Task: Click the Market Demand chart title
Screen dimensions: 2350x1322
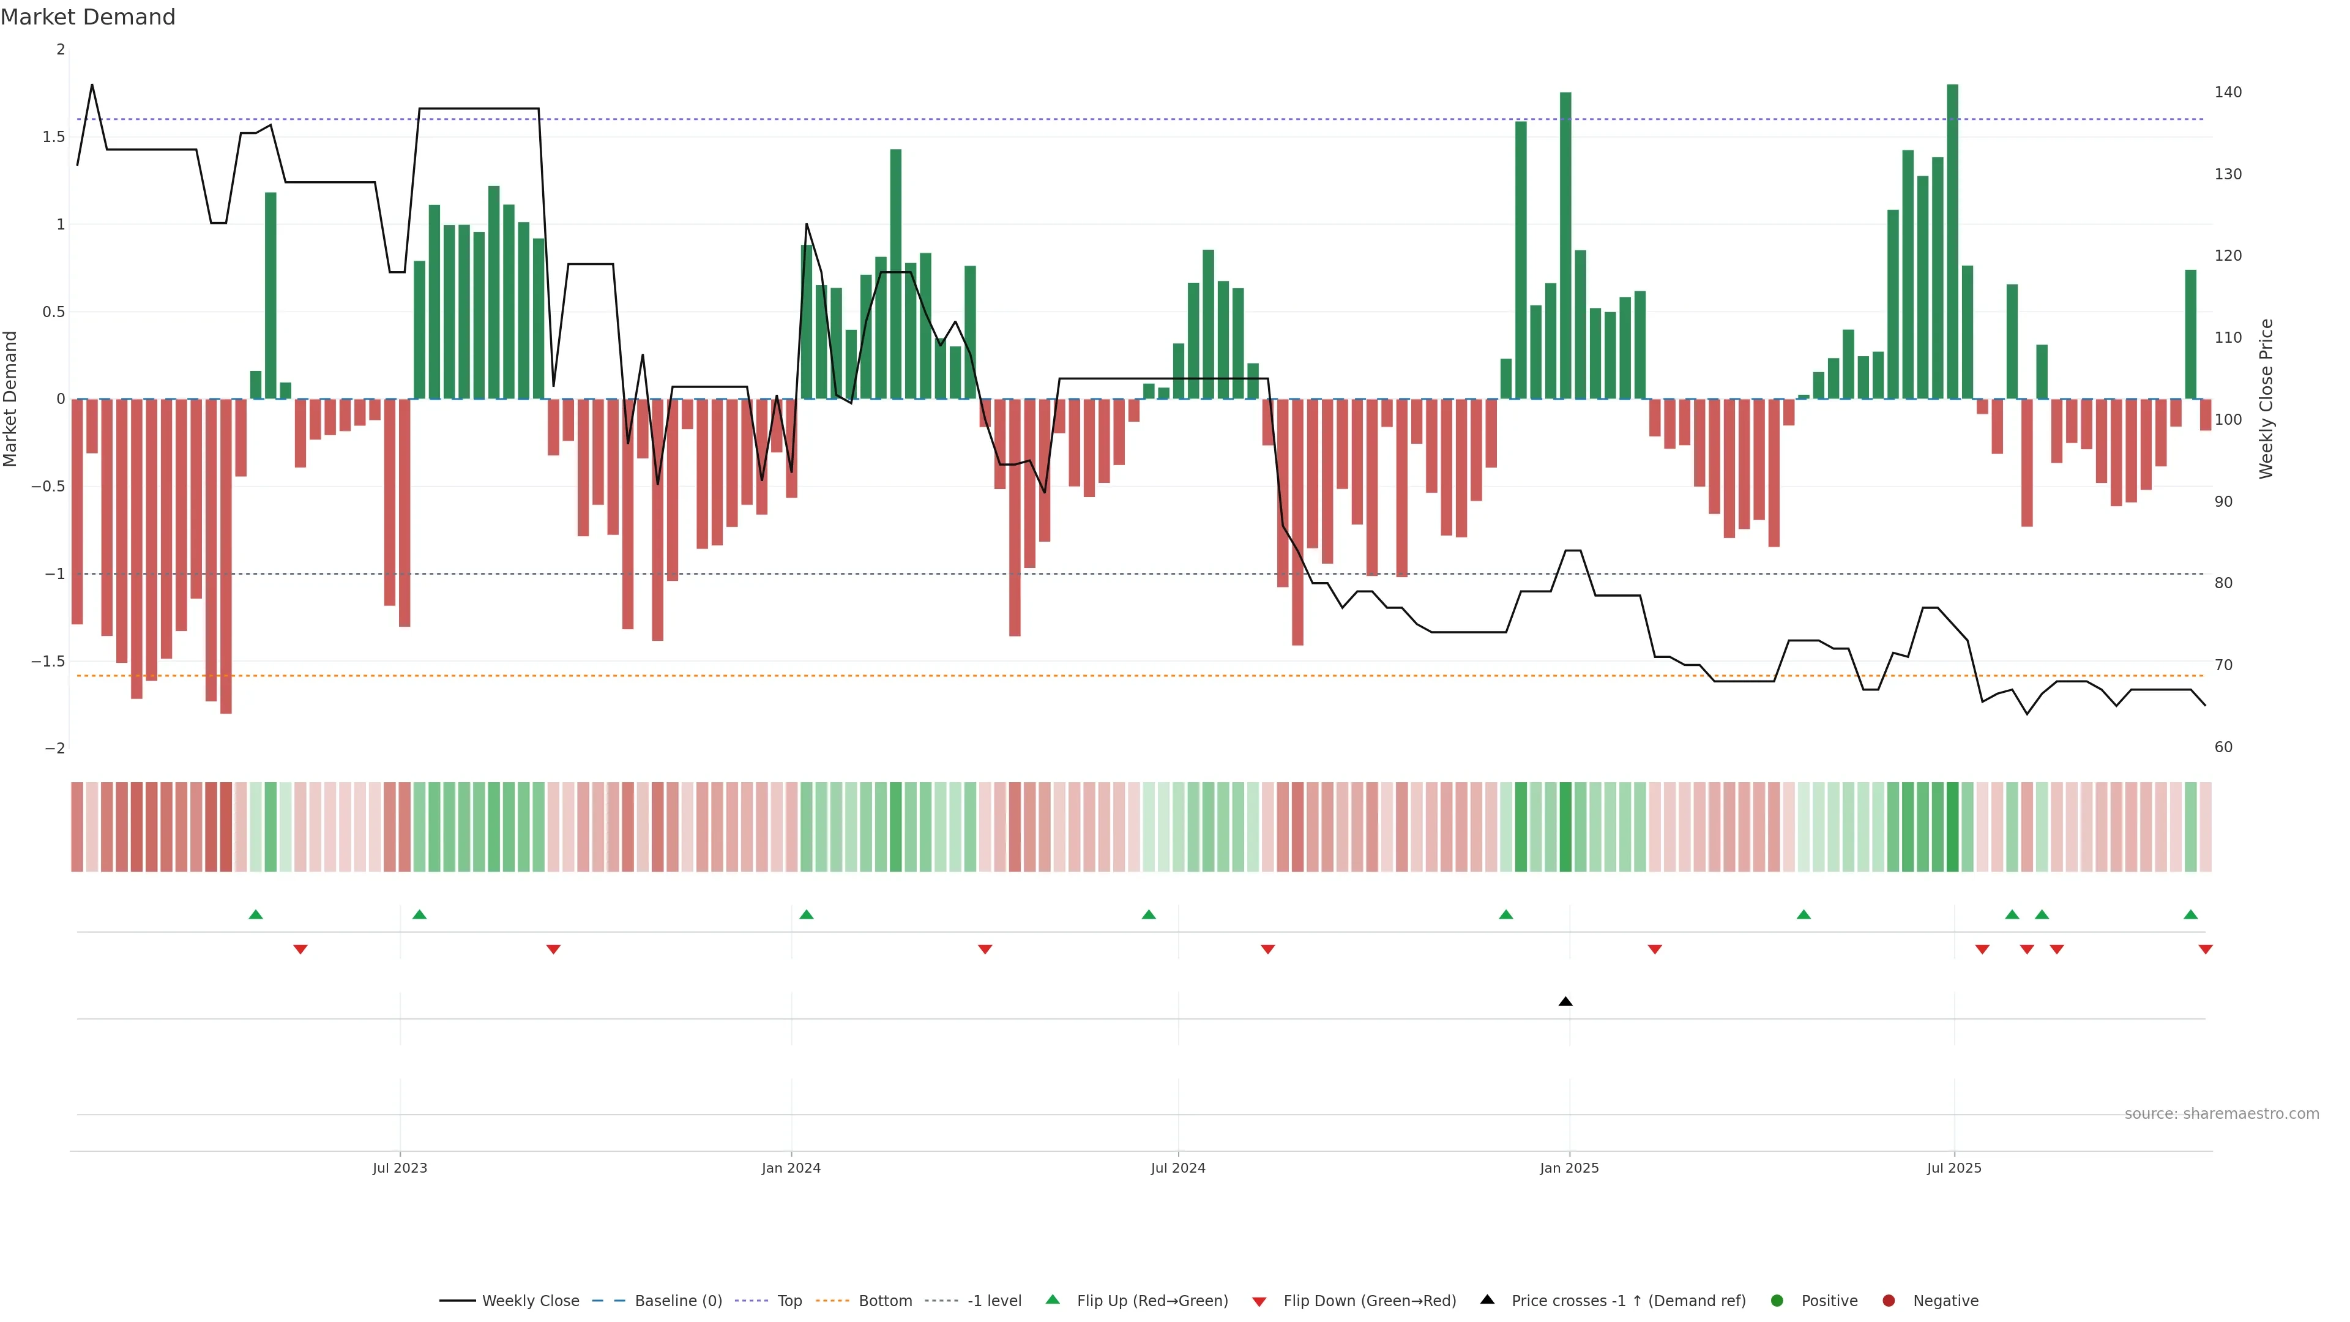Action: 88,17
